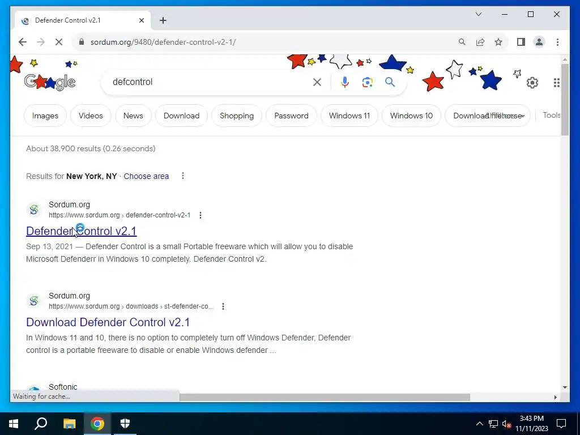Image resolution: width=580 pixels, height=435 pixels.
Task: Open Windows taskbar search
Action: (41, 424)
